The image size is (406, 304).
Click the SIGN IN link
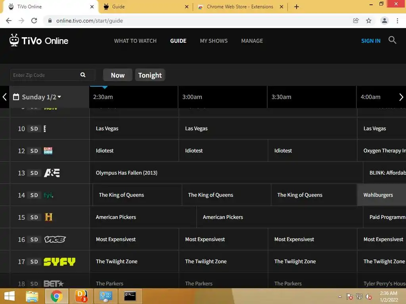click(371, 41)
